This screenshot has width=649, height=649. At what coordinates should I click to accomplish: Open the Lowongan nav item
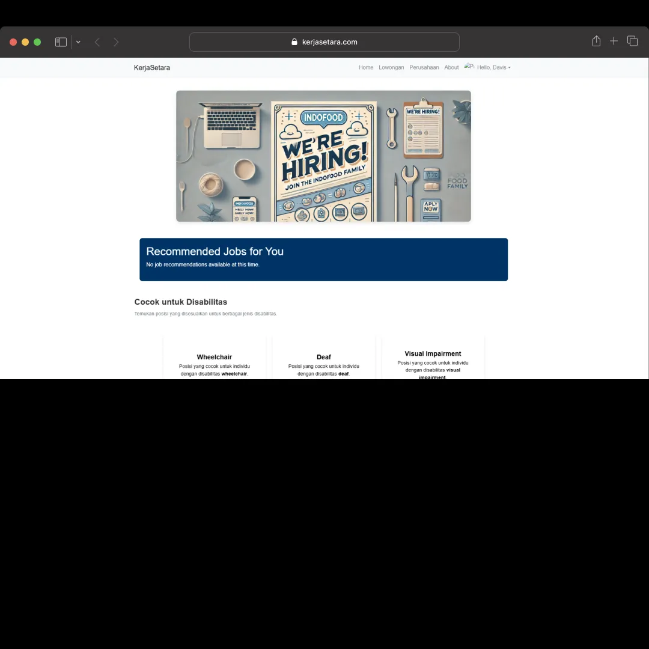pos(391,67)
